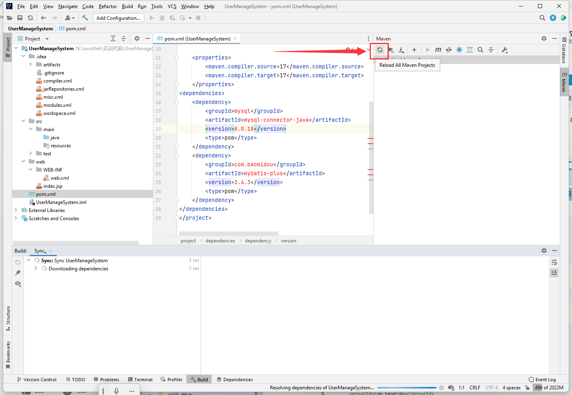572x395 pixels.
Task: Open the File menu
Action: click(21, 6)
